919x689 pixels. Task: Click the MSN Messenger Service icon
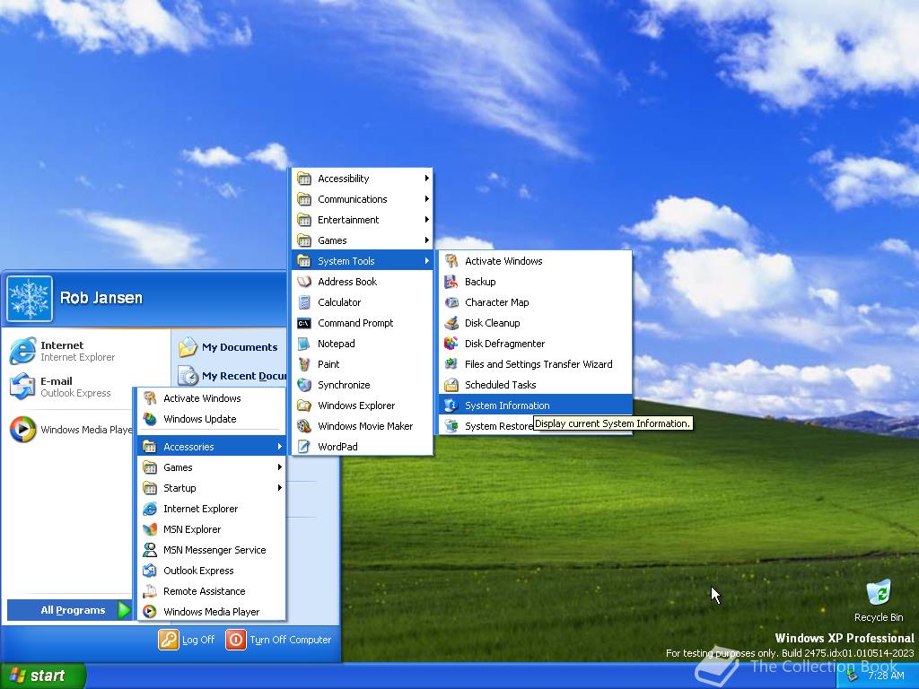coord(150,550)
